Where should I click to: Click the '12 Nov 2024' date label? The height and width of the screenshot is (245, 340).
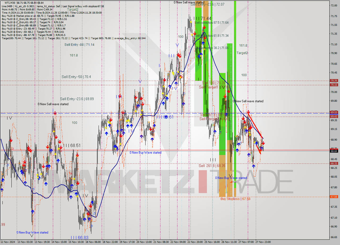click(x=8, y=242)
